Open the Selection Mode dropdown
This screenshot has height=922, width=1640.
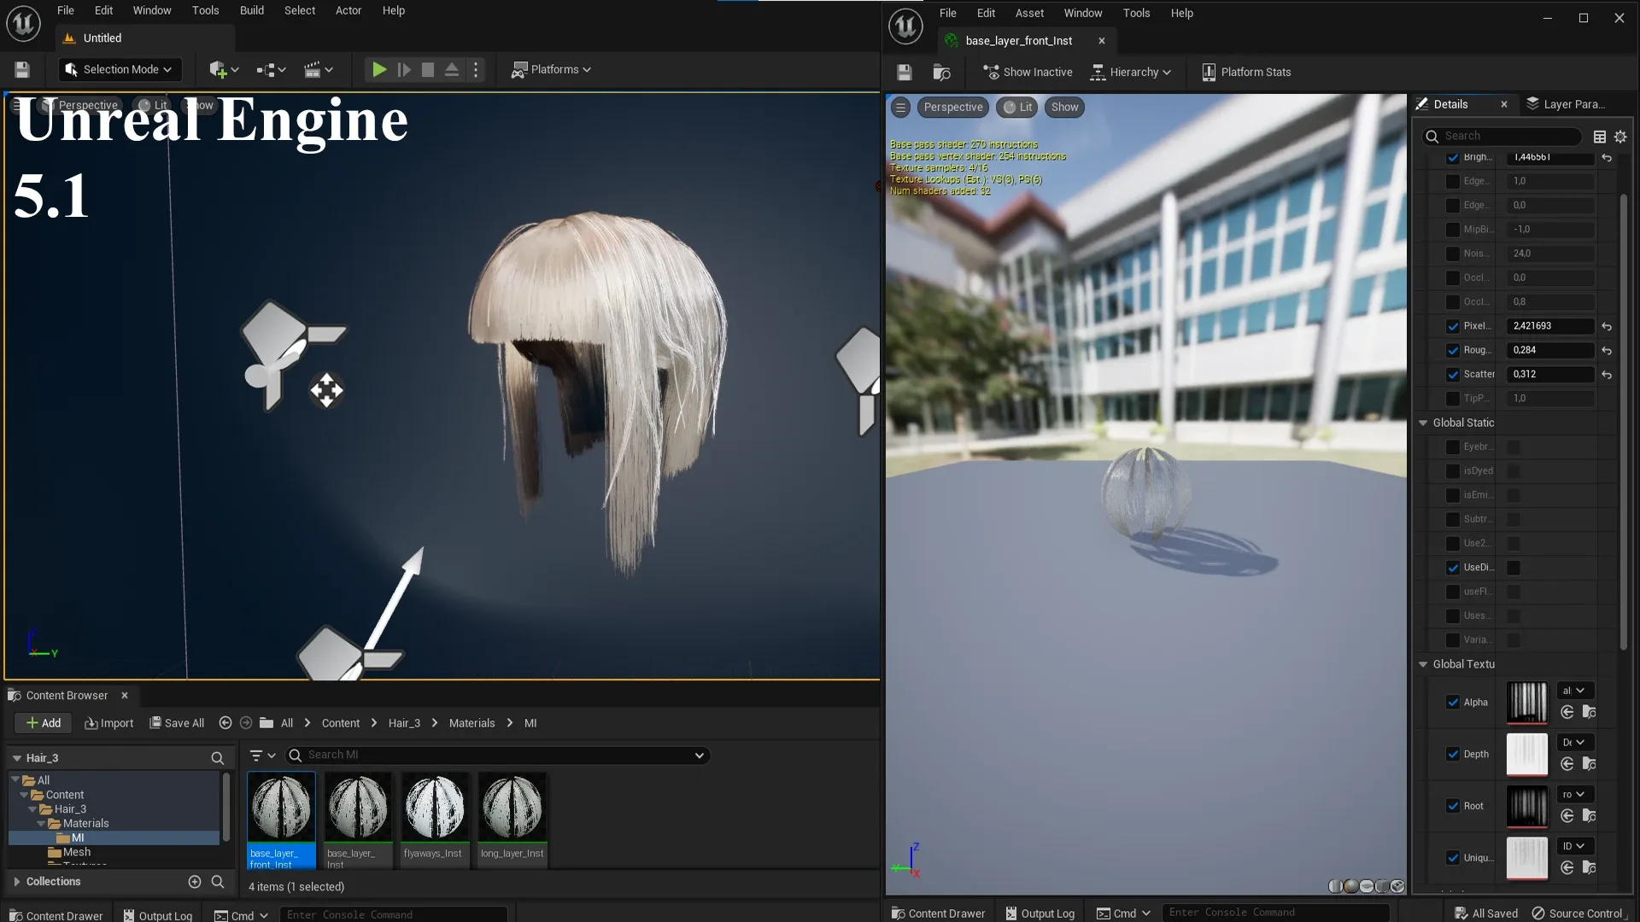[x=119, y=69]
